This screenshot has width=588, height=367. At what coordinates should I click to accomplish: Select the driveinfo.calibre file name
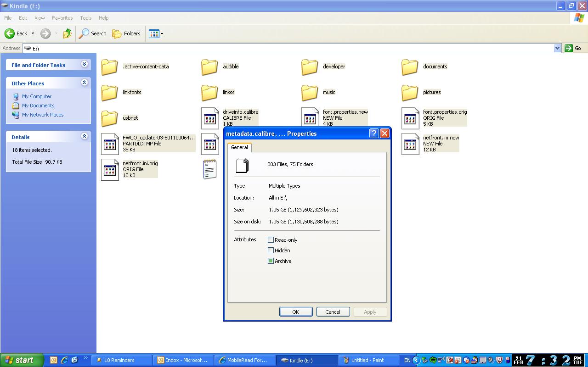pos(241,112)
